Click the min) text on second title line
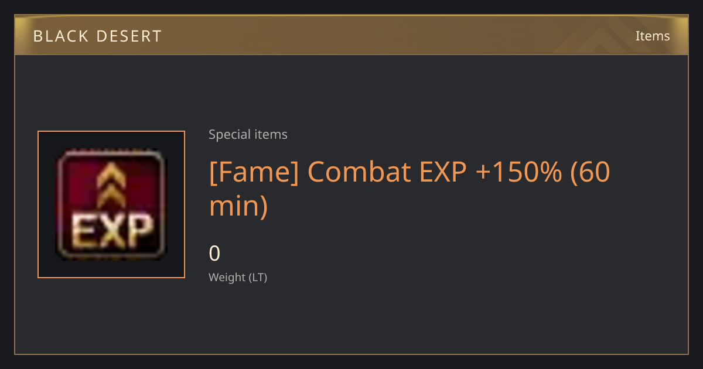703x369 pixels. (238, 206)
